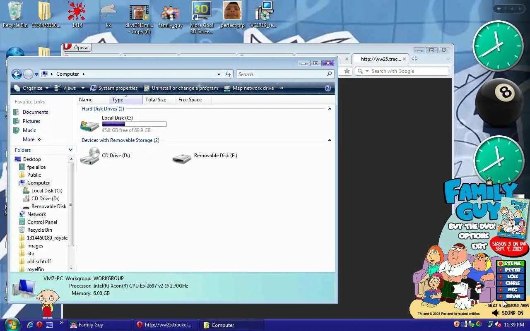
Task: Collapse the Hard Disk Drives group
Action: 330,109
